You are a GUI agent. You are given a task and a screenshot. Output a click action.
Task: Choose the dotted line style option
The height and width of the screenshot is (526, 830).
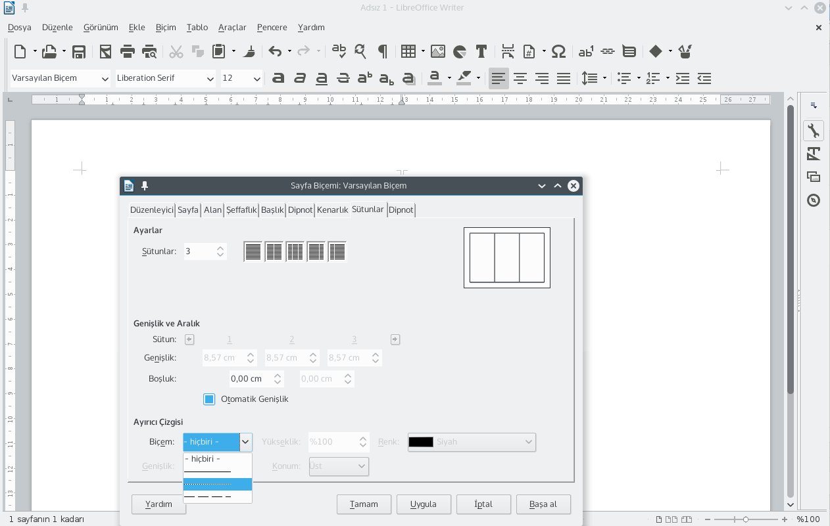217,484
